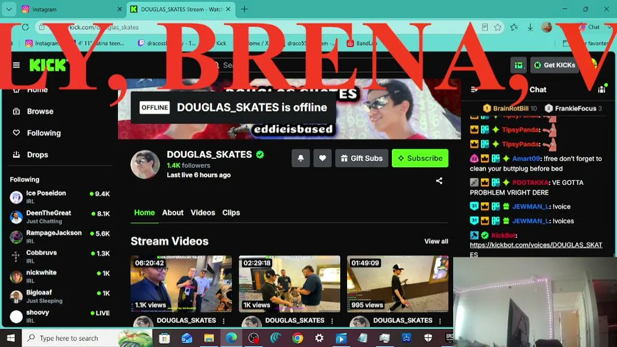This screenshot has width=617, height=347.
Task: Select the DOUGLAS_SKATES Stream browser tab
Action: 181,9
